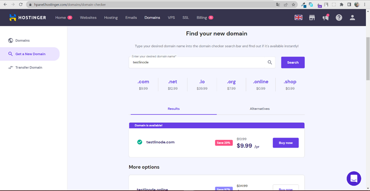The image size is (370, 191).
Task: Open the announcements megaphone icon
Action: [x=326, y=17]
